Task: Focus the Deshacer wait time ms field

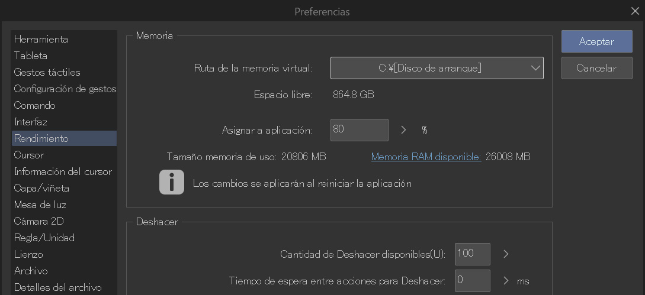Action: (472, 281)
